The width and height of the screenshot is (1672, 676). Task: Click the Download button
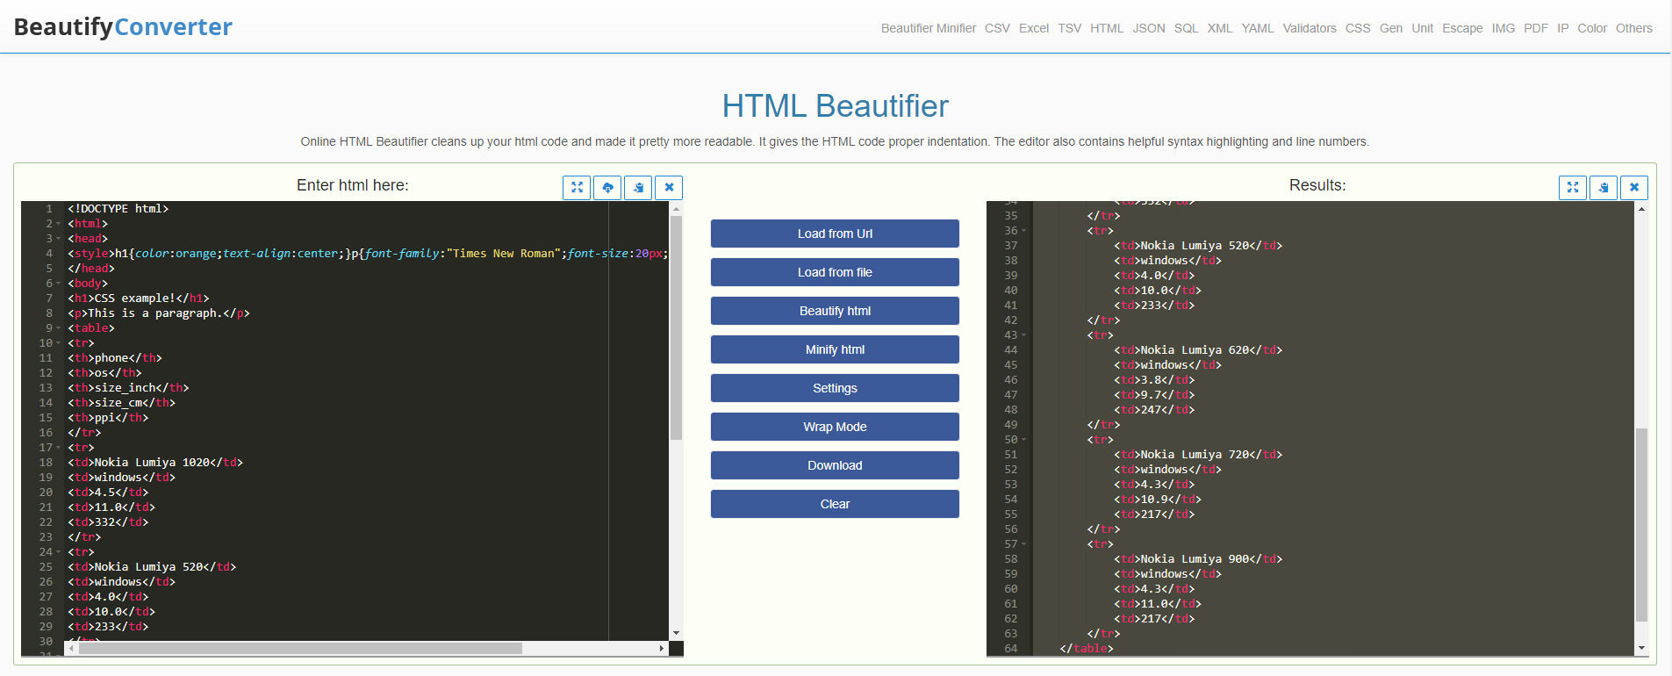pyautogui.click(x=835, y=465)
